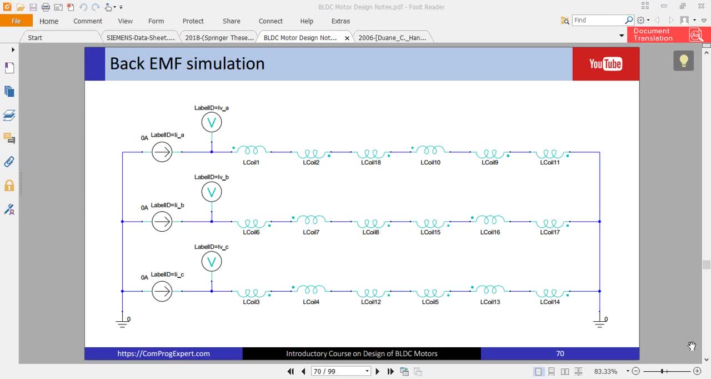Go to the first page
The image size is (711, 379).
pos(291,371)
